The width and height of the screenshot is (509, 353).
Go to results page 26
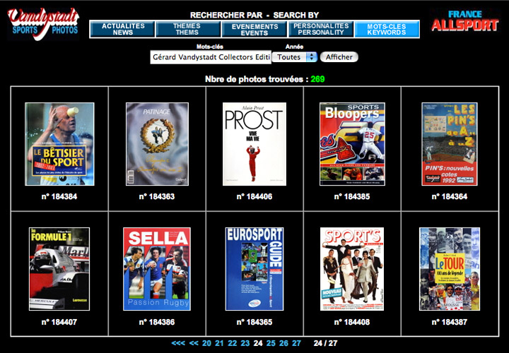click(x=283, y=343)
